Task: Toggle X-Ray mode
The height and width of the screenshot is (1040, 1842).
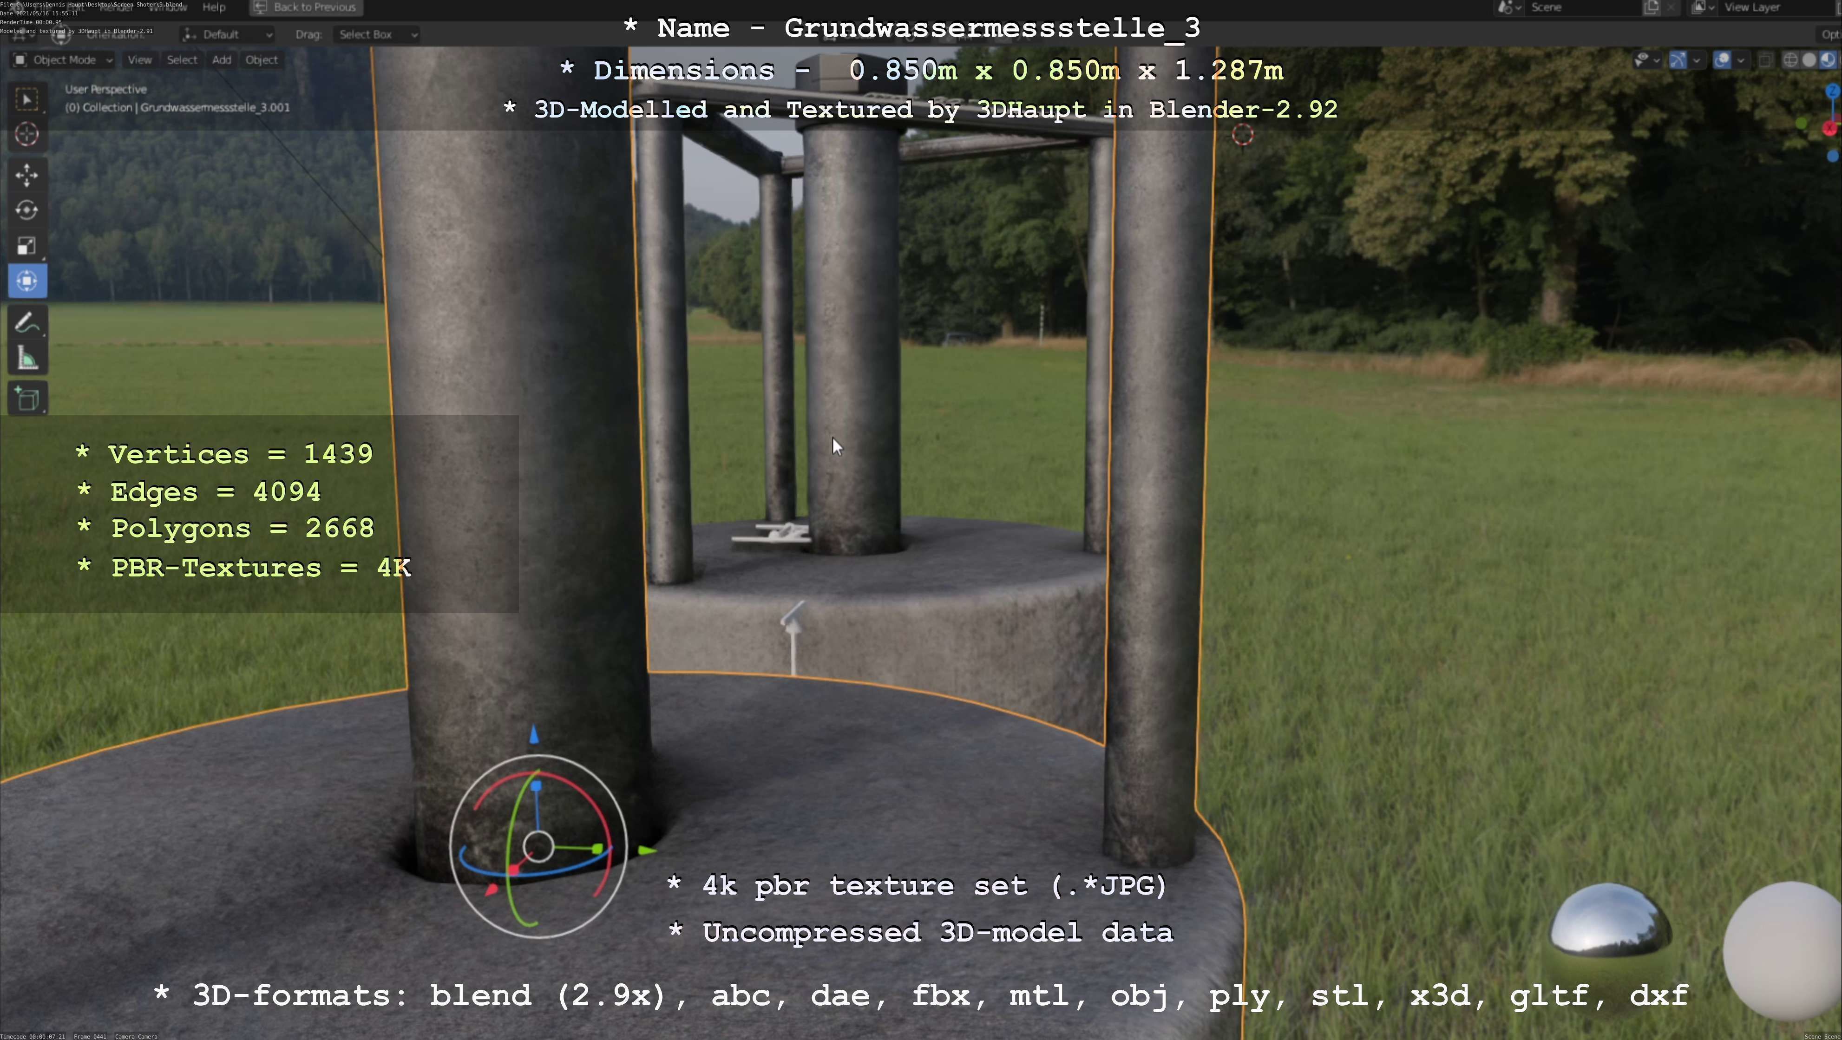Action: pos(1765,60)
